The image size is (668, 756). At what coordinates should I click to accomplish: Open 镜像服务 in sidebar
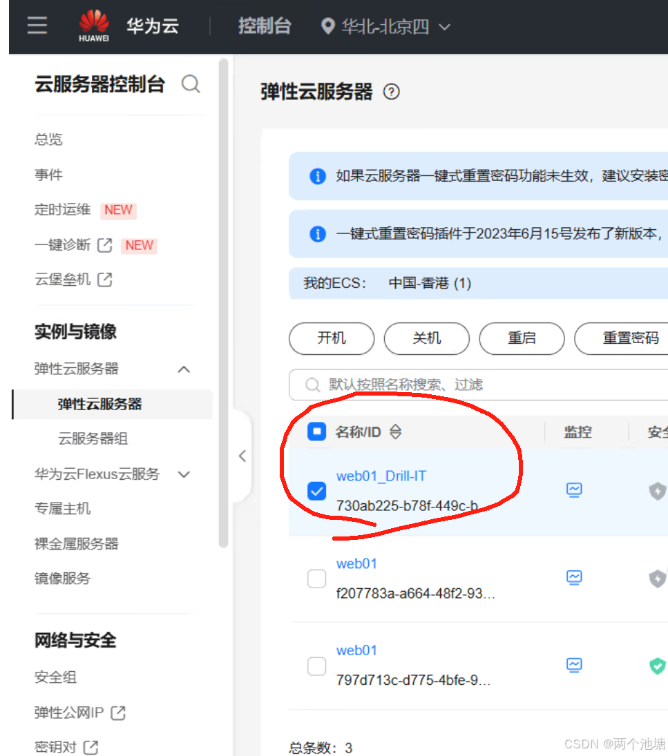(63, 578)
